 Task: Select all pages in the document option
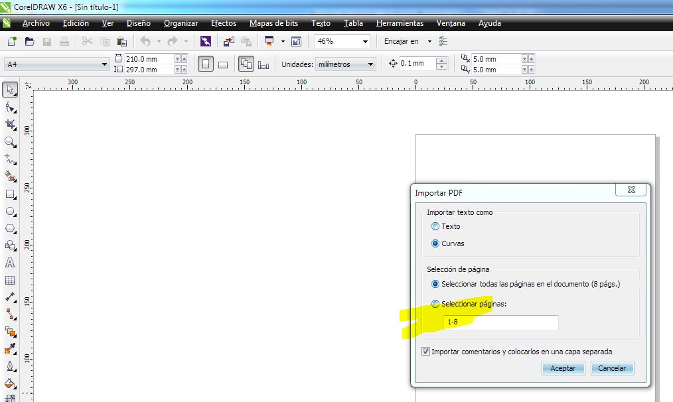click(435, 284)
